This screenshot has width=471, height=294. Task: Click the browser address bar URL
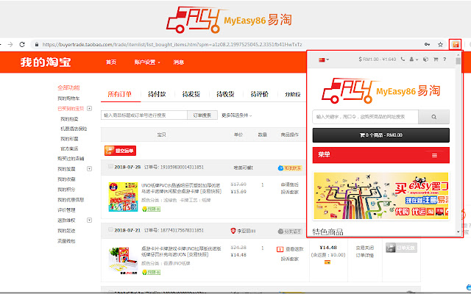coord(171,44)
